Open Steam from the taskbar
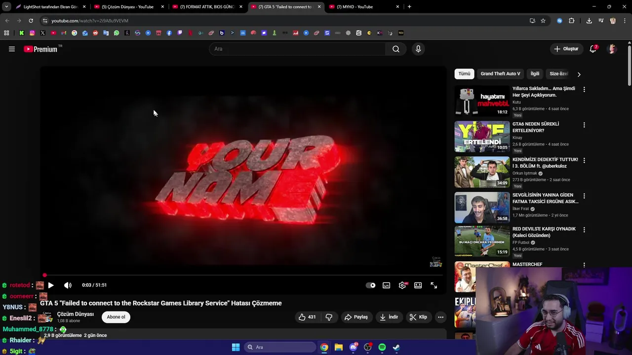The height and width of the screenshot is (355, 632). (x=396, y=347)
